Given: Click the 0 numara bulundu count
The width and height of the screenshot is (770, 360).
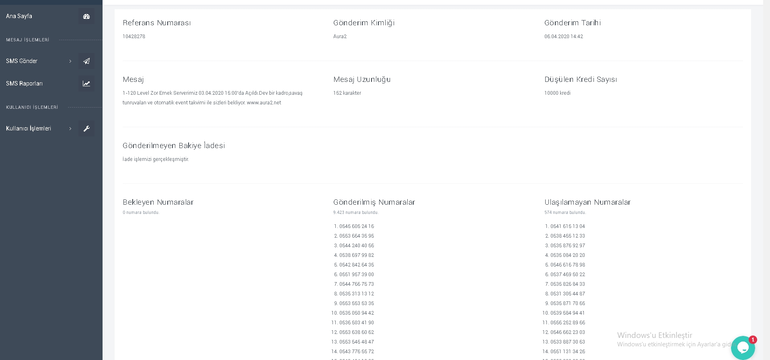Looking at the screenshot, I should (141, 213).
